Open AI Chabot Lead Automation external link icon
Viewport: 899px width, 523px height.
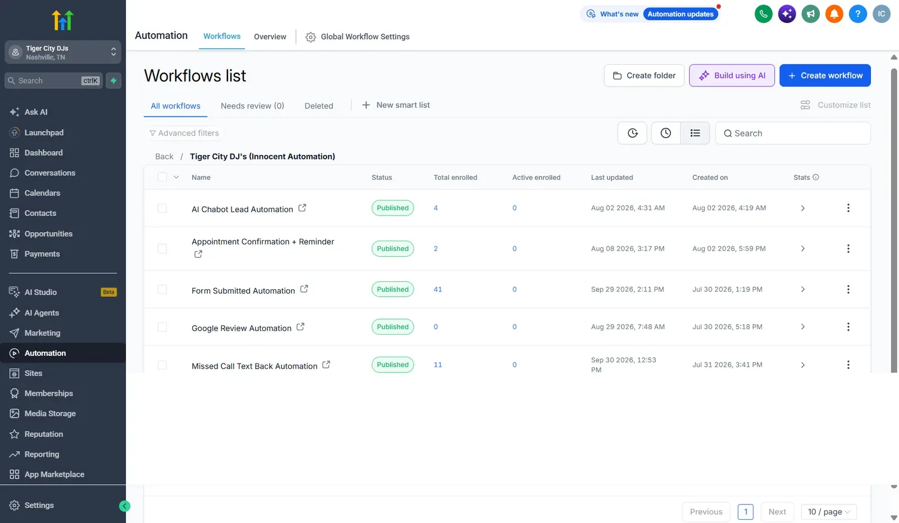pos(302,208)
